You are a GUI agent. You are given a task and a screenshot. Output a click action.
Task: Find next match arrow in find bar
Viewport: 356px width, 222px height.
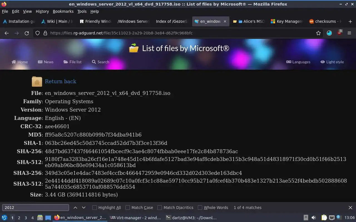click(84, 208)
